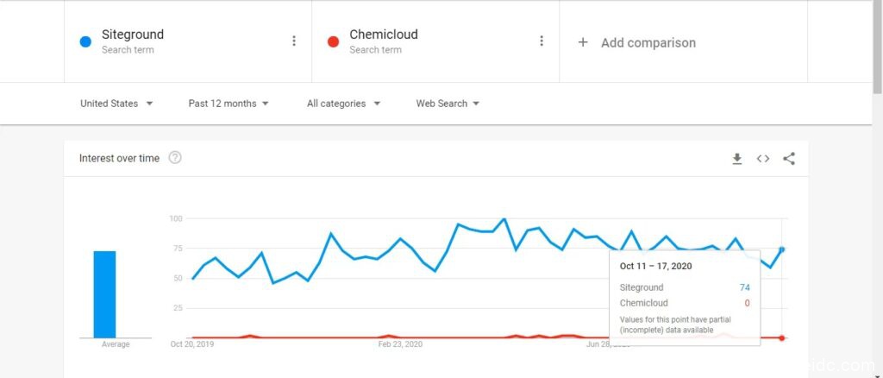Expand the All categories dropdown
The image size is (883, 378).
[344, 104]
